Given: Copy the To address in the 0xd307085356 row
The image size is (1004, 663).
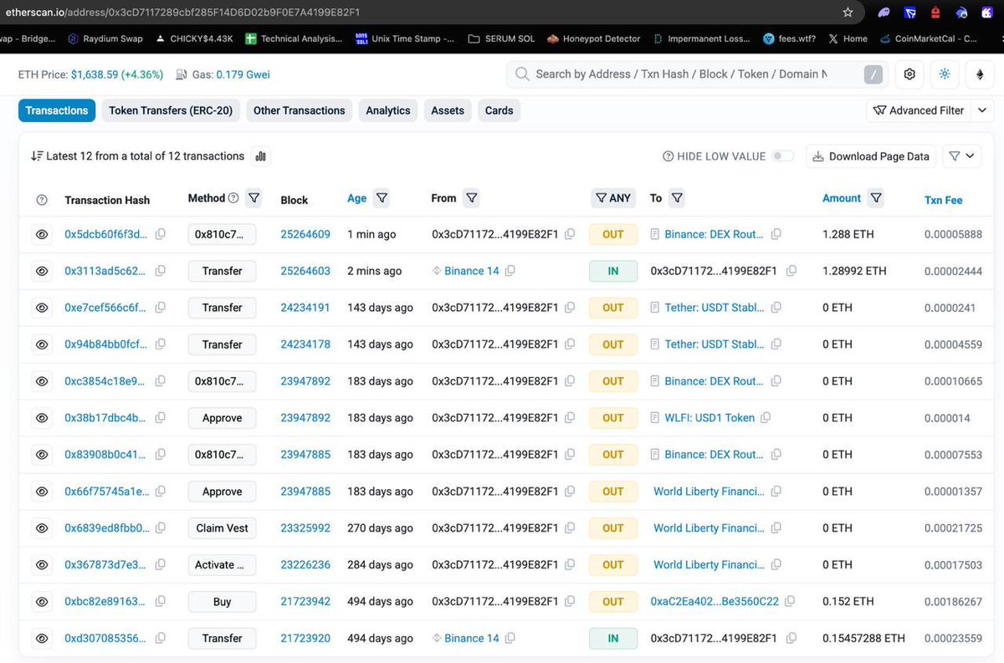Looking at the screenshot, I should [791, 638].
